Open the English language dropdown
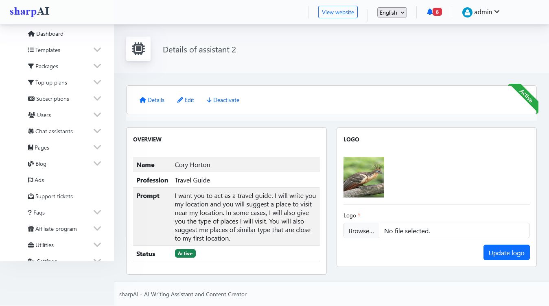549x306 pixels. pos(392,13)
